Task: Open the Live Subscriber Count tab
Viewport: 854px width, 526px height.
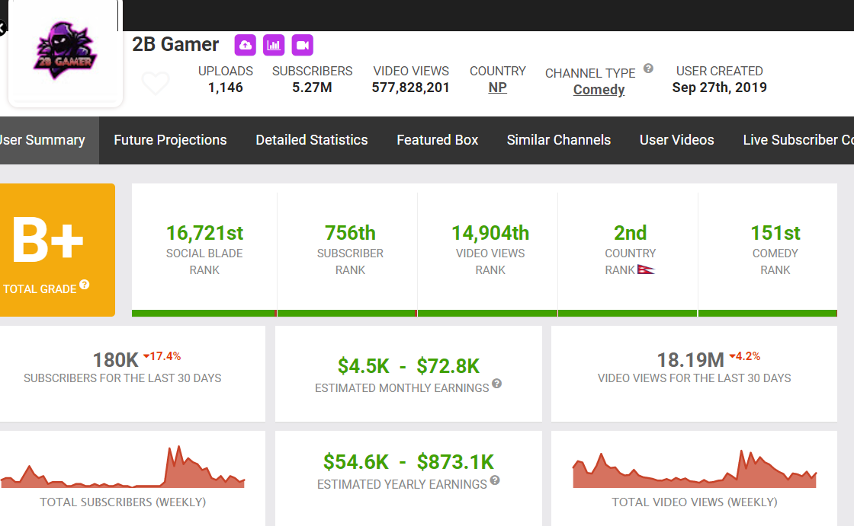Action: tap(798, 140)
